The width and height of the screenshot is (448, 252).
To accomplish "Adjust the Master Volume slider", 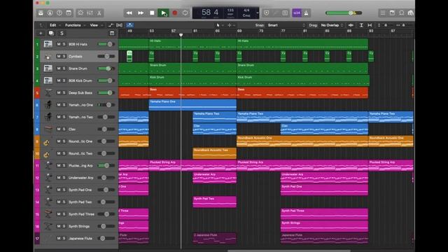I will click(344, 13).
